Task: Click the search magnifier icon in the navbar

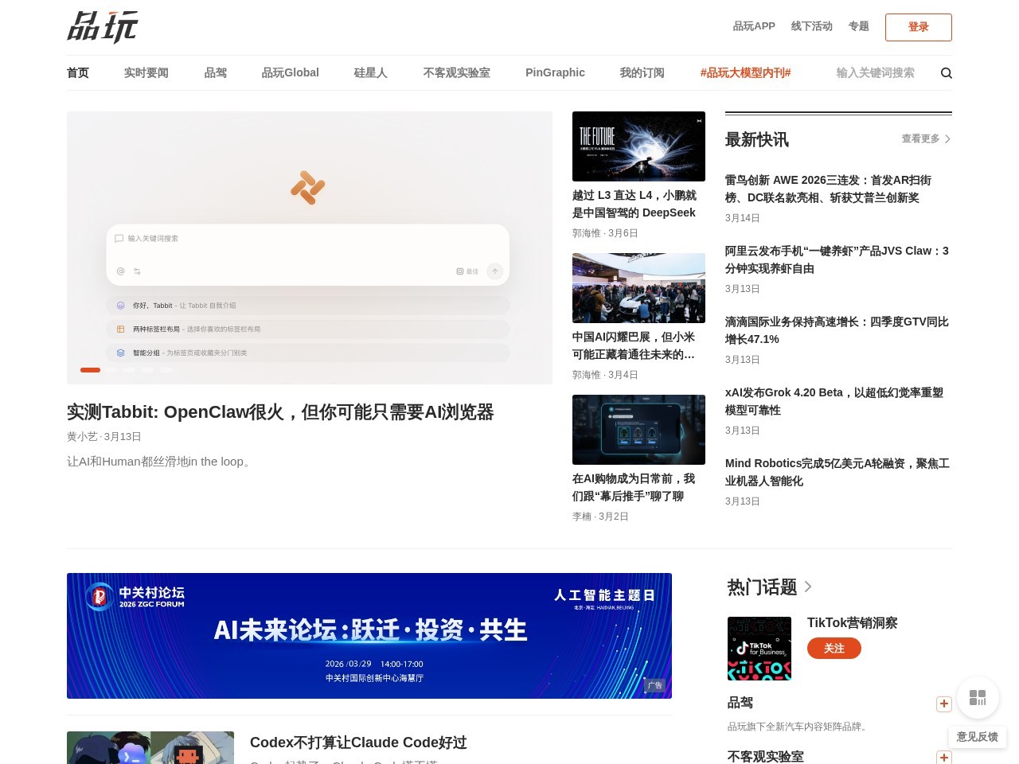Action: pyautogui.click(x=947, y=72)
